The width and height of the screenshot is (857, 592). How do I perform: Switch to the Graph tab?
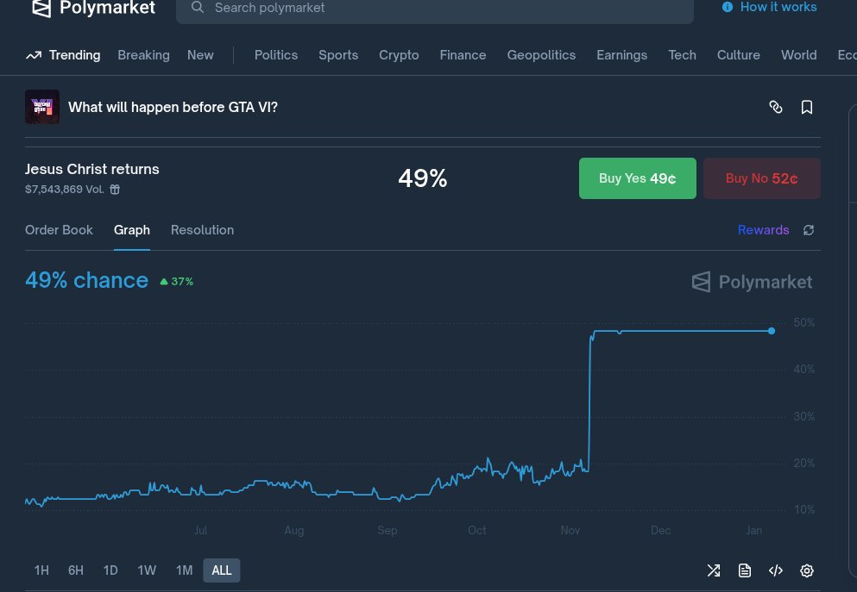coord(132,230)
